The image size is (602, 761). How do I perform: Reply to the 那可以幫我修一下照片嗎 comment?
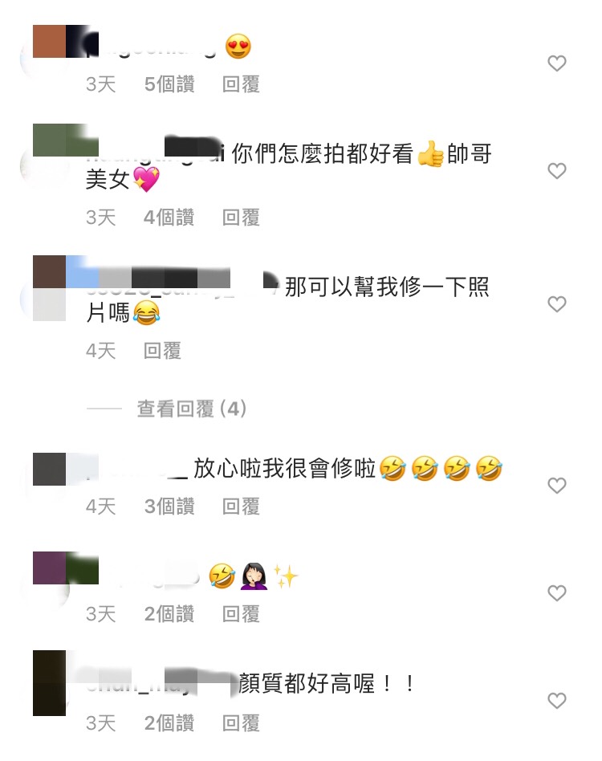(162, 351)
